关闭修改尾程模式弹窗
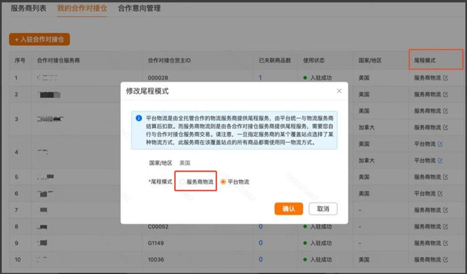This screenshot has width=467, height=274. point(339,91)
